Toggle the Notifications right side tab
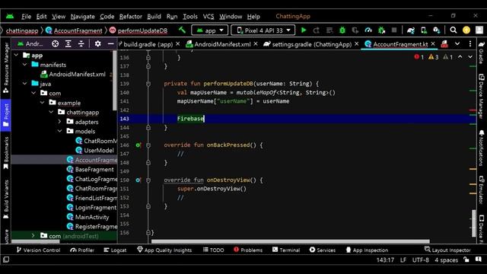The width and height of the screenshot is (487, 274). tap(481, 147)
